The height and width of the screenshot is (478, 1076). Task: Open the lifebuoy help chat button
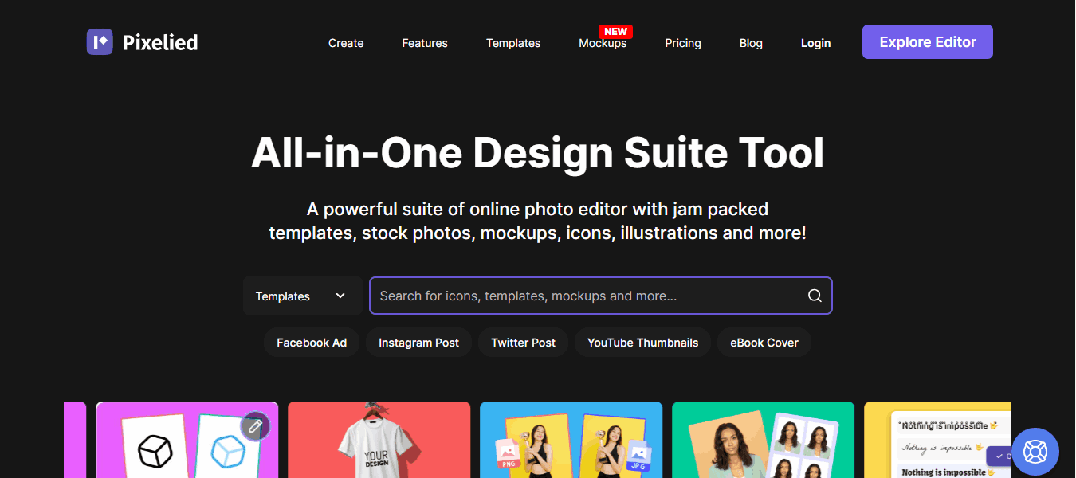tap(1035, 452)
